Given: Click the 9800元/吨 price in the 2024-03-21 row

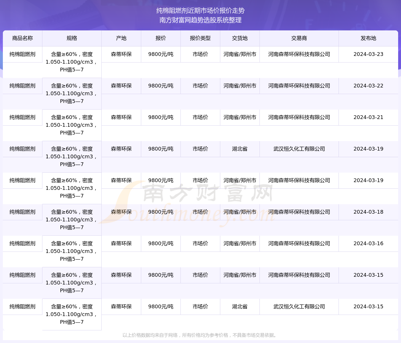Looking at the screenshot, I should tap(161, 117).
